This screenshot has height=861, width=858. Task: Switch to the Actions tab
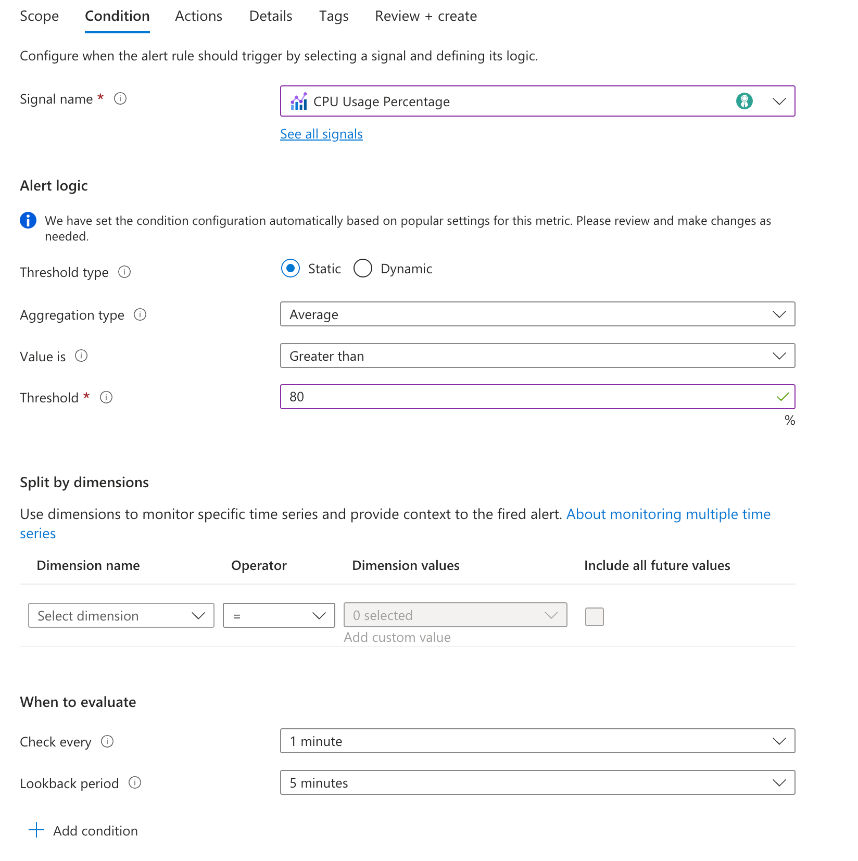[198, 16]
